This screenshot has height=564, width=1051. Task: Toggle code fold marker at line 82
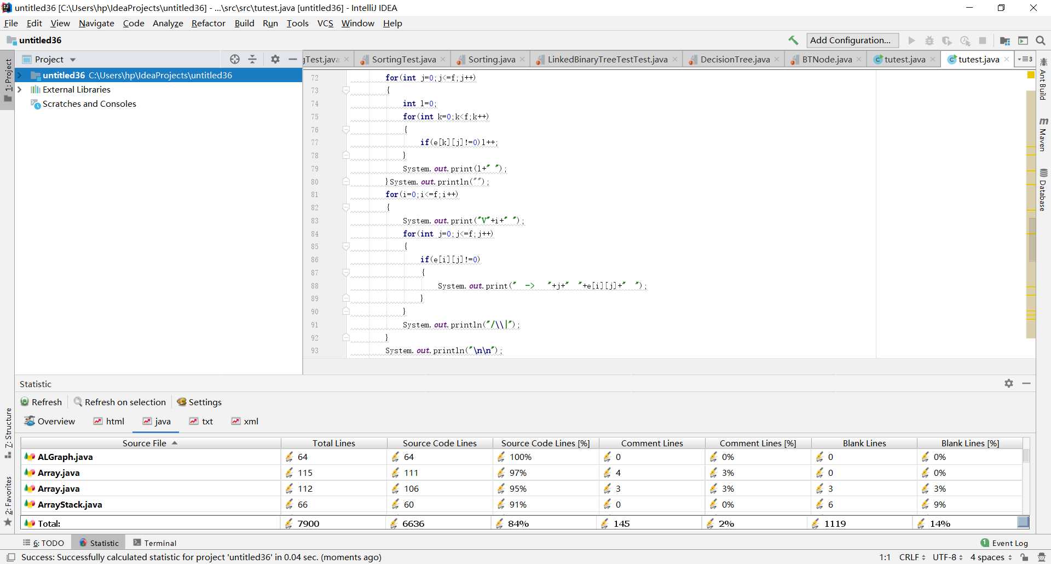346,208
